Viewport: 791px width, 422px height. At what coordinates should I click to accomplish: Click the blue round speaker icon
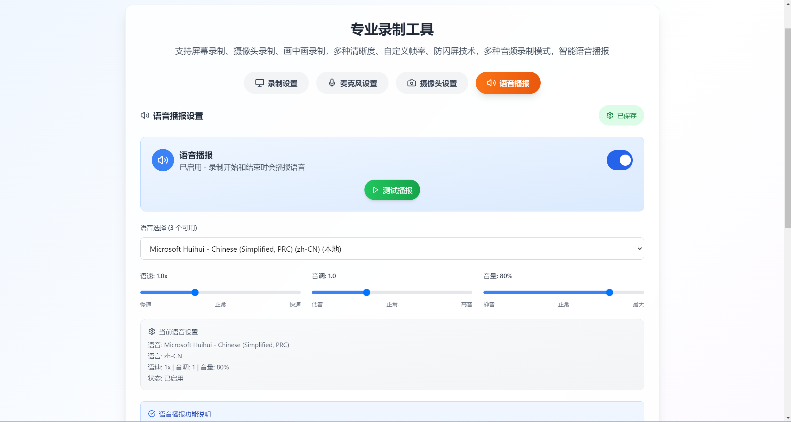coord(163,160)
